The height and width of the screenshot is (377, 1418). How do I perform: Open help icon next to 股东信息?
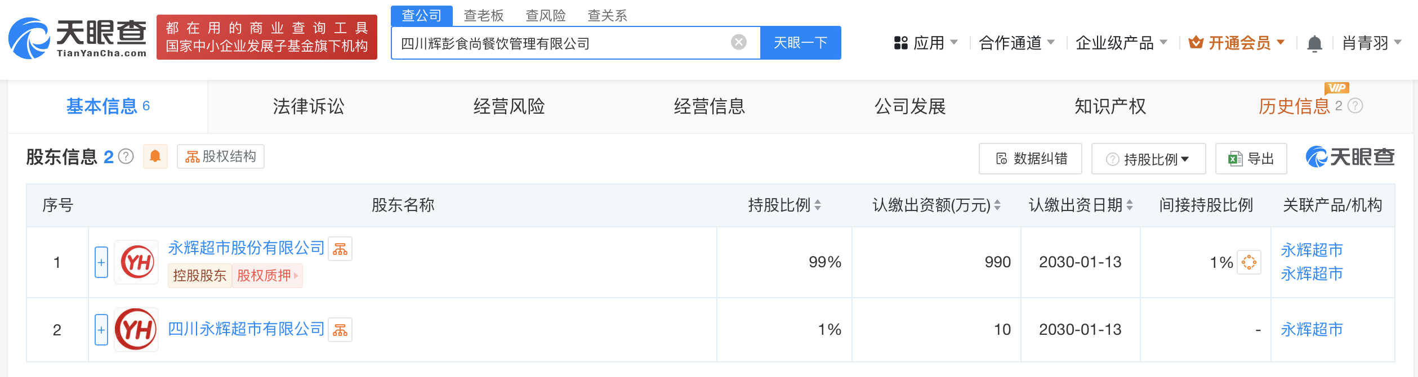coord(126,156)
